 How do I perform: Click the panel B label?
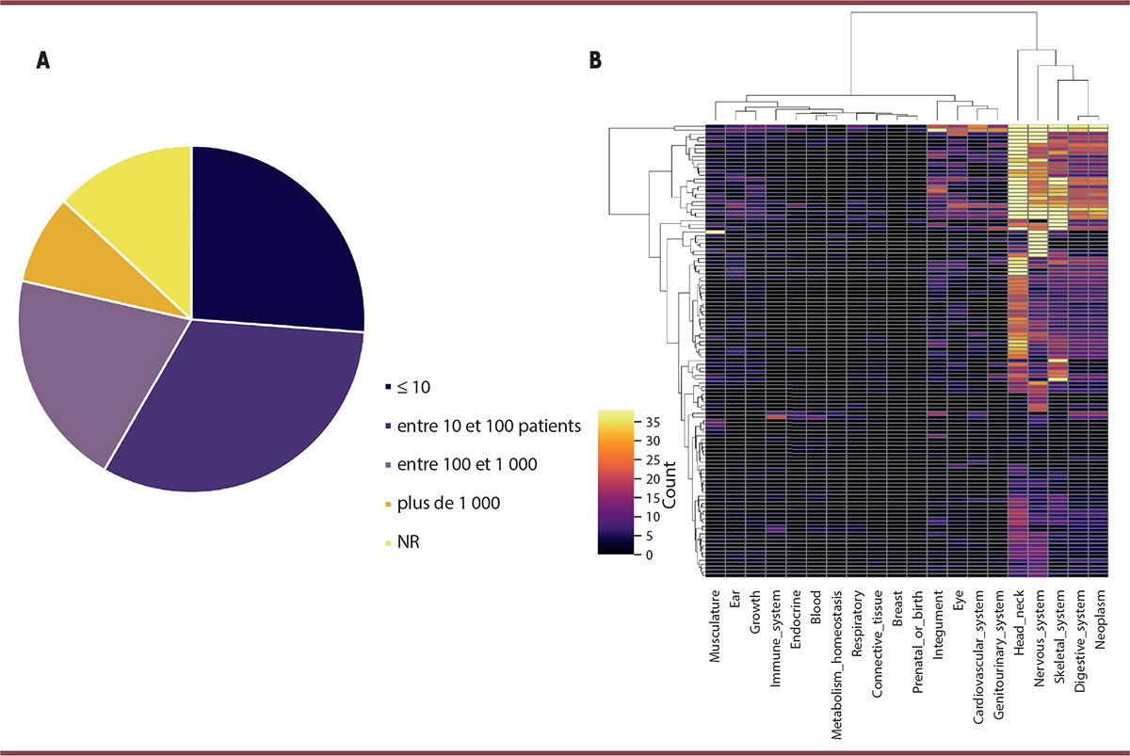click(x=594, y=61)
